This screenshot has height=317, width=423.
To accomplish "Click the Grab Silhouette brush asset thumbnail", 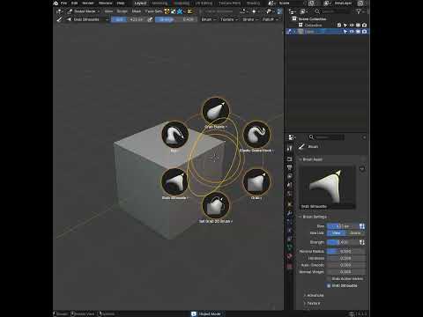I will 327,187.
